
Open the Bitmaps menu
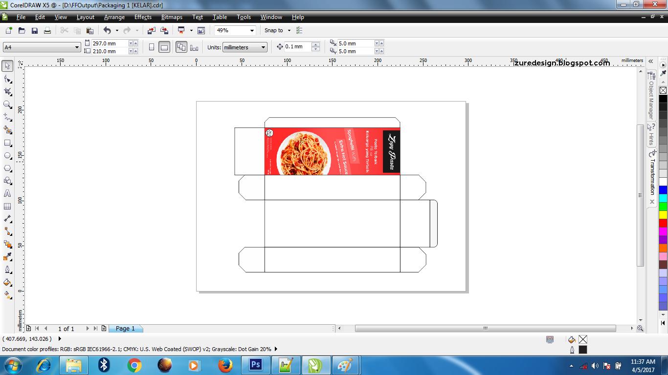pyautogui.click(x=172, y=17)
